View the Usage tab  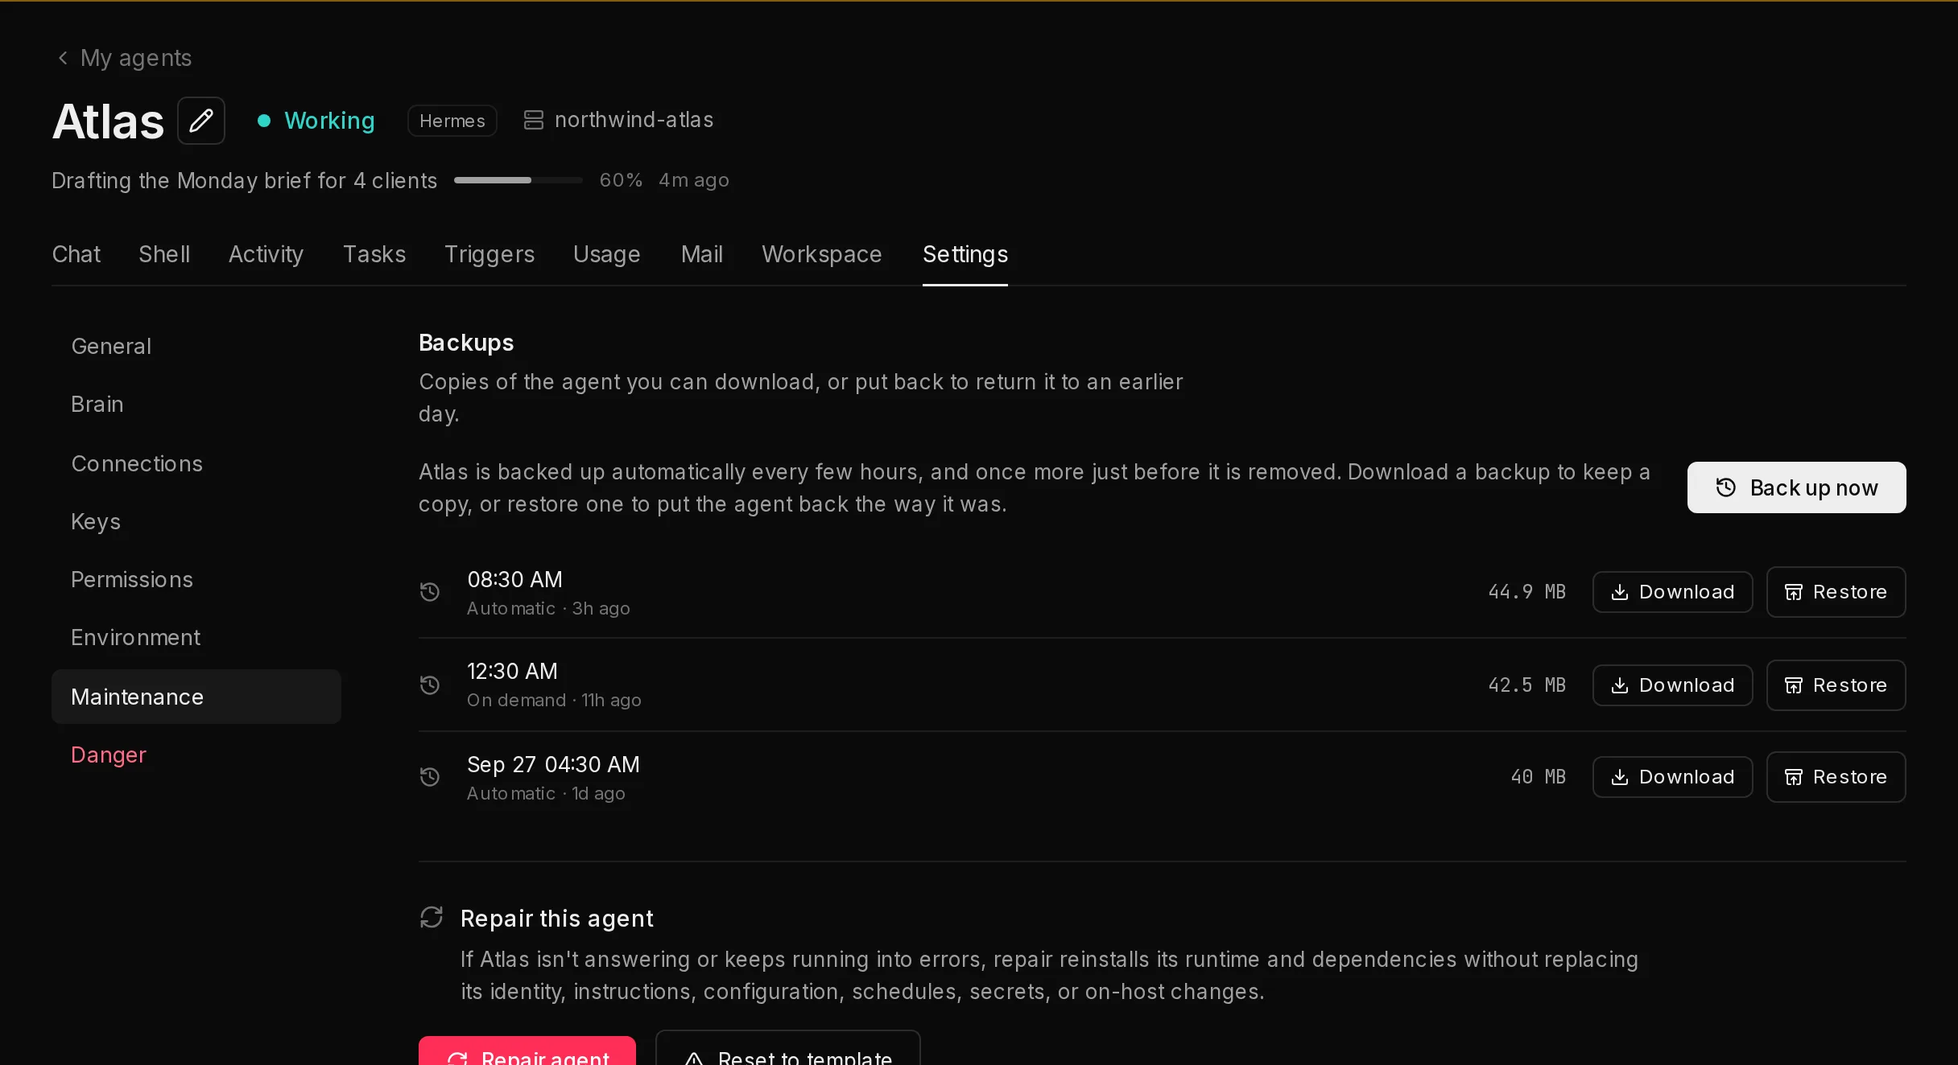pyautogui.click(x=607, y=254)
